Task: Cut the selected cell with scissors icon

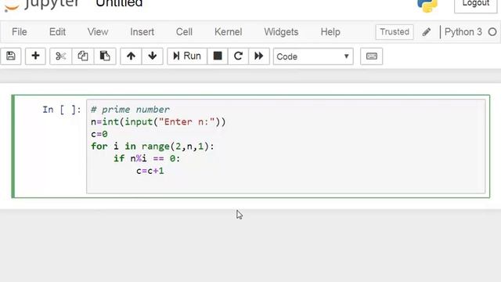Action: coord(61,56)
